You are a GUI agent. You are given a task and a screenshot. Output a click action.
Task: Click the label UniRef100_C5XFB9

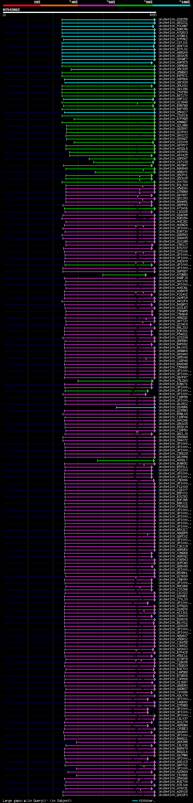(173, 93)
